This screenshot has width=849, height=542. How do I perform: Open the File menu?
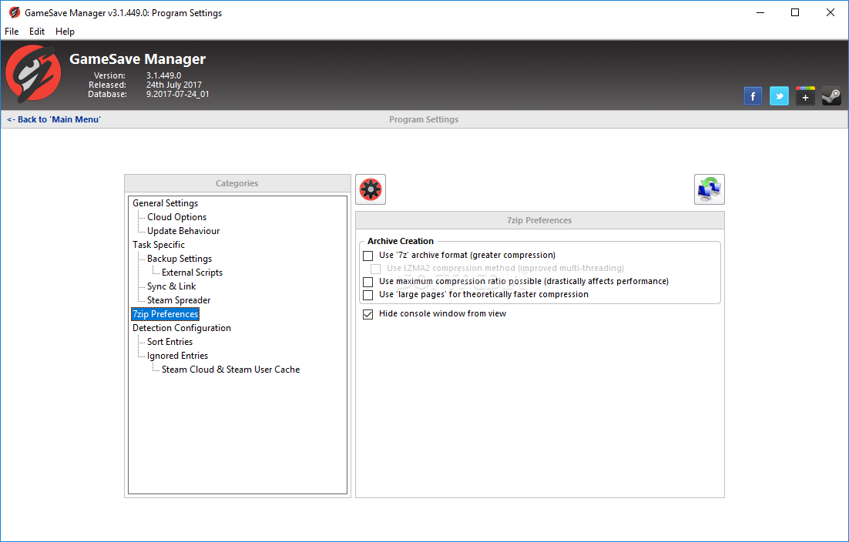(12, 32)
